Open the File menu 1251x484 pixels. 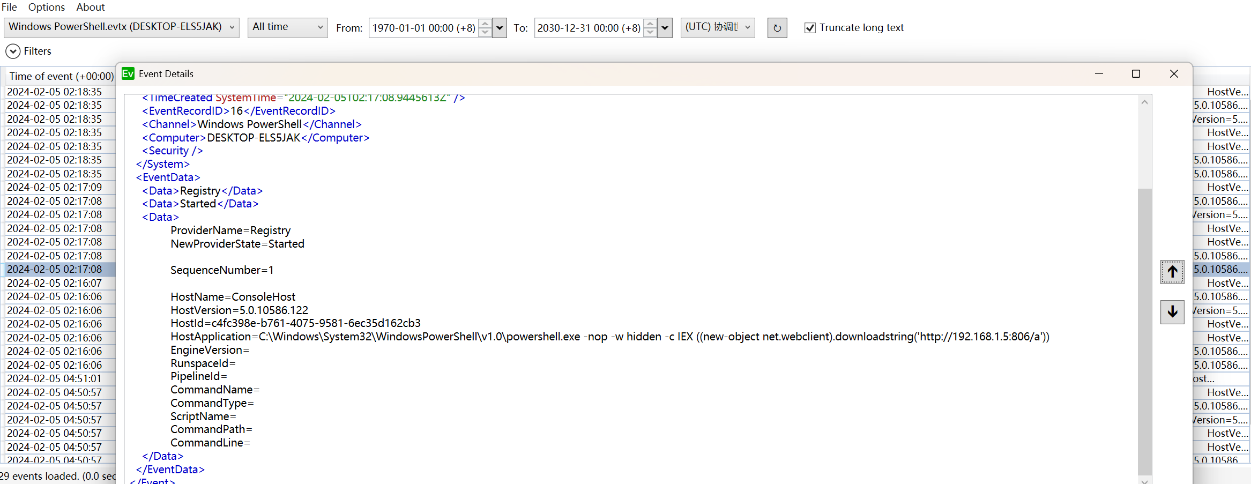[9, 7]
